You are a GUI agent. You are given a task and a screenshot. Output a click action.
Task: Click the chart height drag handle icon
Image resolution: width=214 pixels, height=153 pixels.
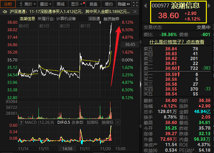[x=100, y=22]
